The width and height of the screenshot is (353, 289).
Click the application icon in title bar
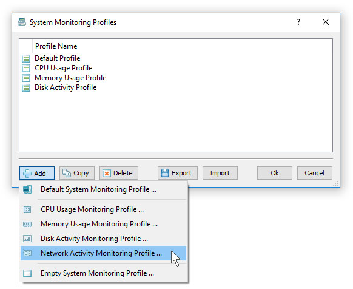point(22,22)
